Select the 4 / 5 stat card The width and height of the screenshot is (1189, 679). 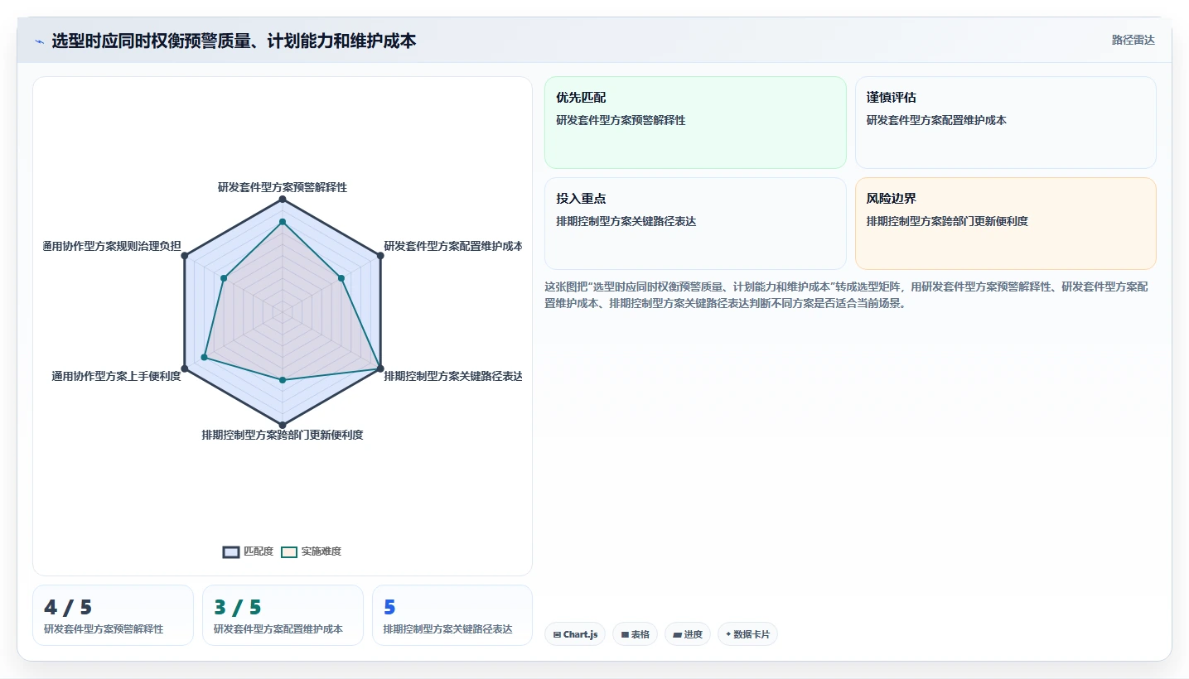click(113, 615)
